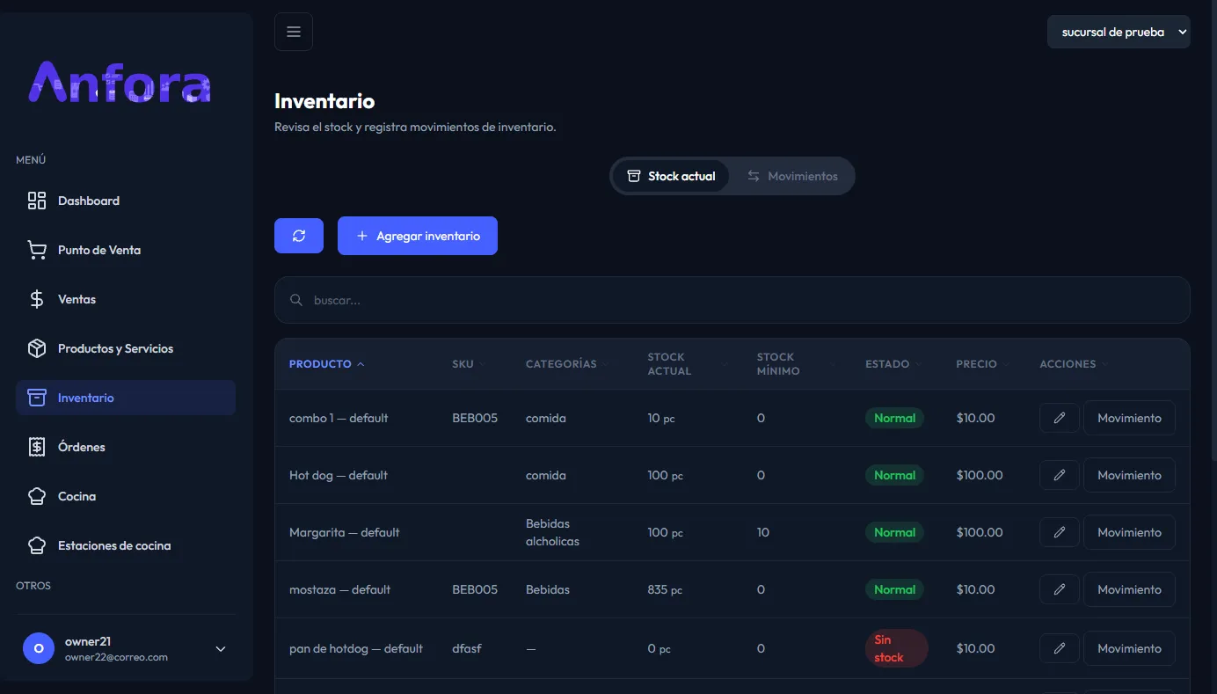Open the Ventas section
Image resolution: width=1217 pixels, height=694 pixels.
pos(126,299)
